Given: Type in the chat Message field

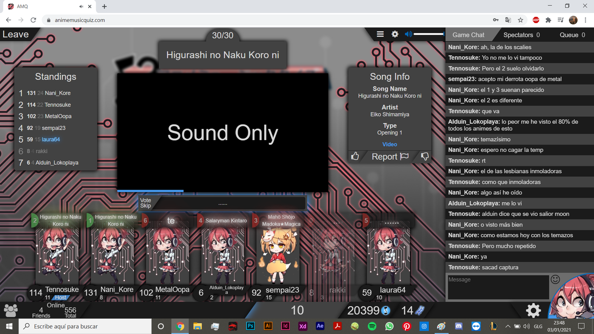Looking at the screenshot, I should [497, 287].
